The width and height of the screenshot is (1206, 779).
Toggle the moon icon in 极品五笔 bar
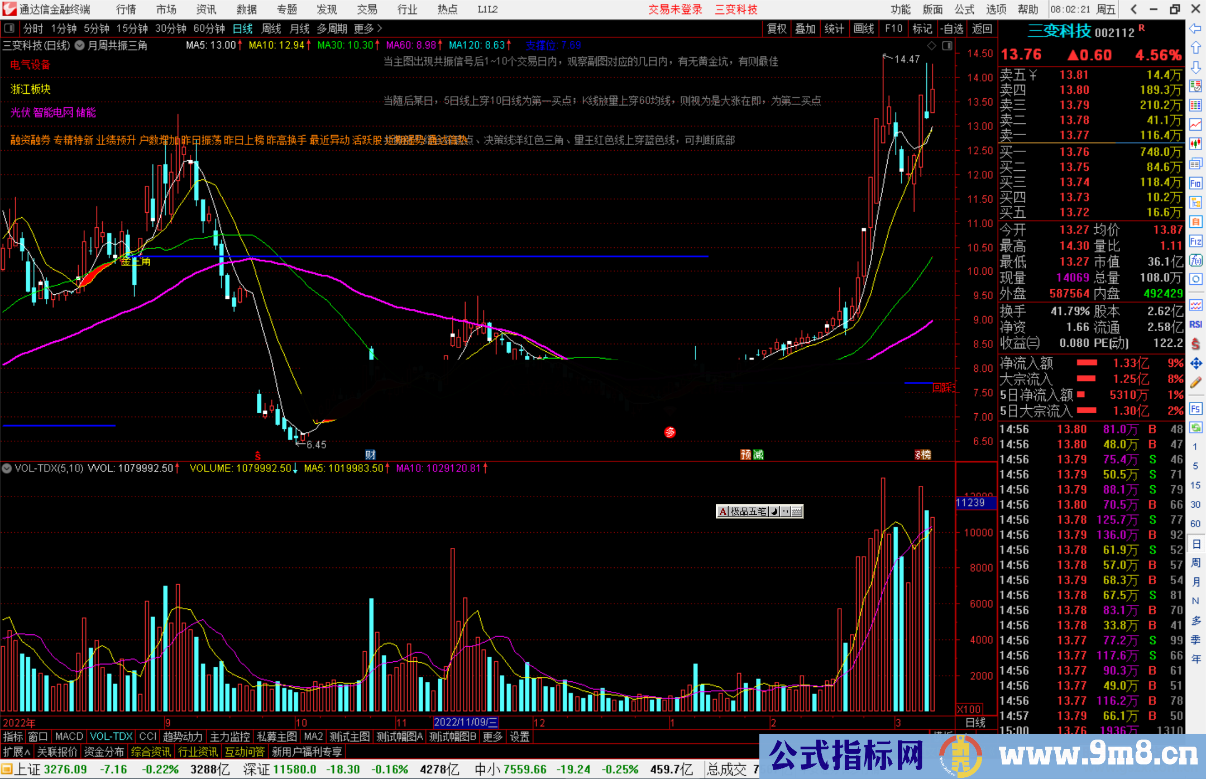(x=774, y=512)
